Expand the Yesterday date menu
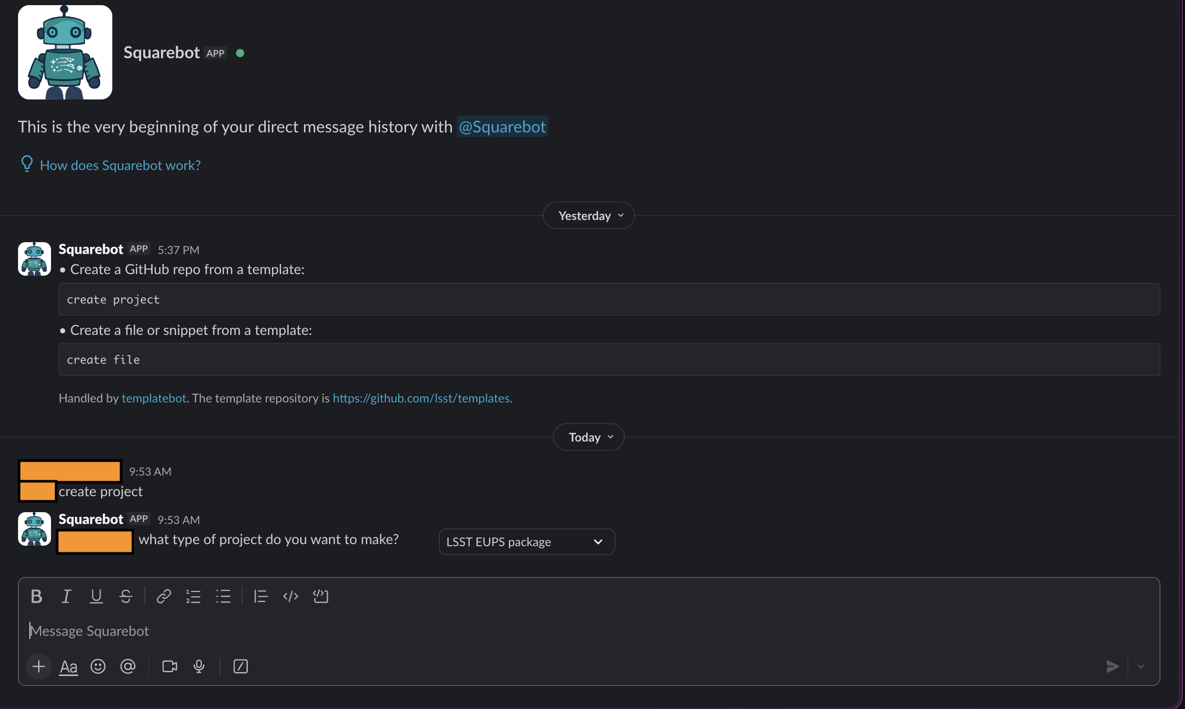 tap(588, 215)
